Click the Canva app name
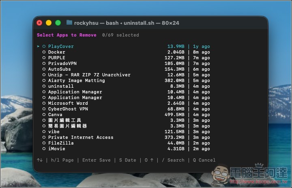The image size is (292, 188). pos(55,115)
